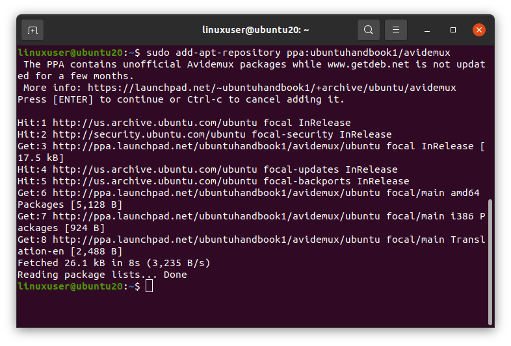Screen dimensions: 511x346
Task: Close the terminal with the orange button
Action: click(479, 30)
